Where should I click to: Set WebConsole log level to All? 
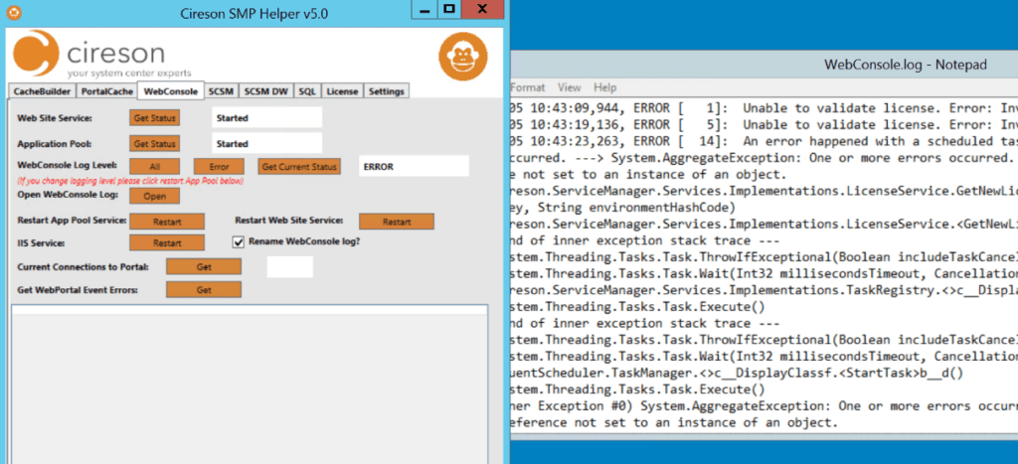pos(154,167)
